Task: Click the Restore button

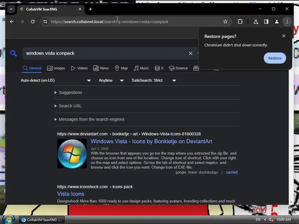Action: pos(275,58)
